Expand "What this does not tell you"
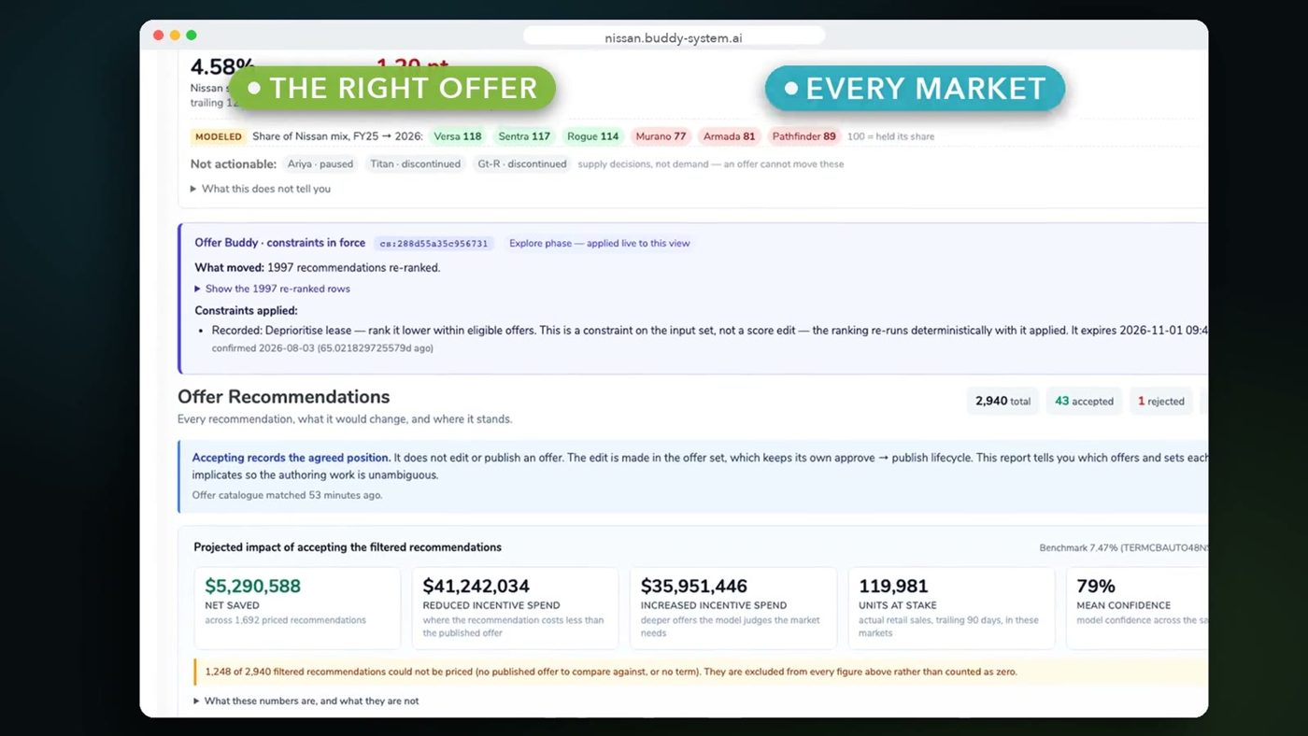1308x736 pixels. click(x=261, y=189)
